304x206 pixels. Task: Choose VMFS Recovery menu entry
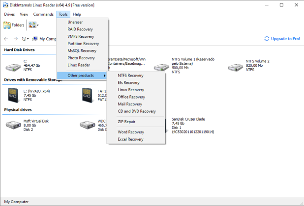tap(83, 36)
